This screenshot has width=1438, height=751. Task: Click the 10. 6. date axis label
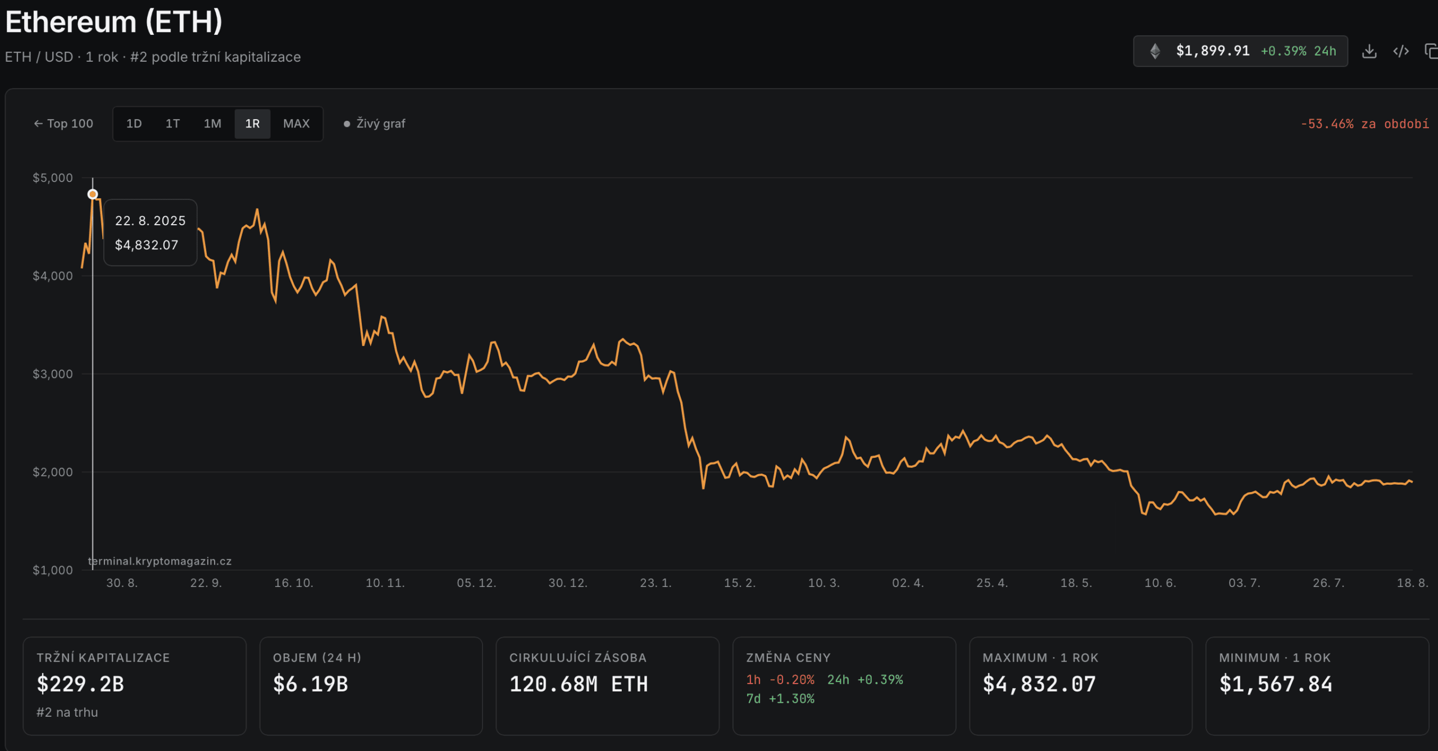click(x=1161, y=583)
